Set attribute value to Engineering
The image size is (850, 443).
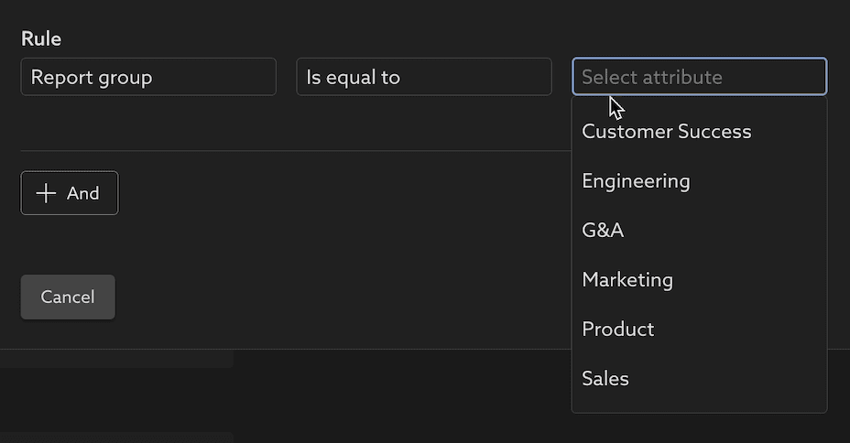(x=636, y=181)
